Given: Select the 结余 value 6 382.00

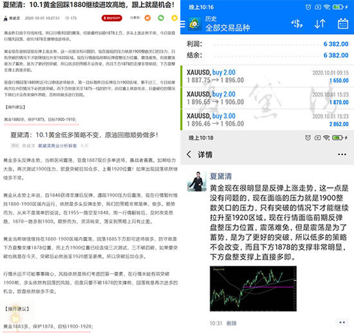Looking at the screenshot, I should [x=336, y=55].
